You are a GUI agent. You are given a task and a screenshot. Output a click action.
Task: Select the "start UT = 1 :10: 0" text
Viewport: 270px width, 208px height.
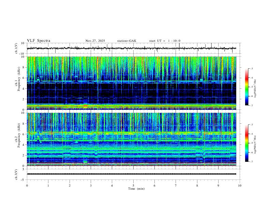(x=165, y=41)
